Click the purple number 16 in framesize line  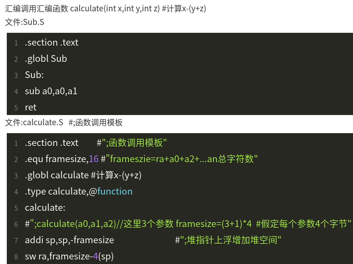point(94,159)
